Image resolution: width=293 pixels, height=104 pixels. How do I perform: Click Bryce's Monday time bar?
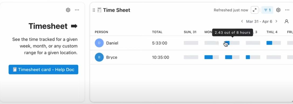click(212, 57)
